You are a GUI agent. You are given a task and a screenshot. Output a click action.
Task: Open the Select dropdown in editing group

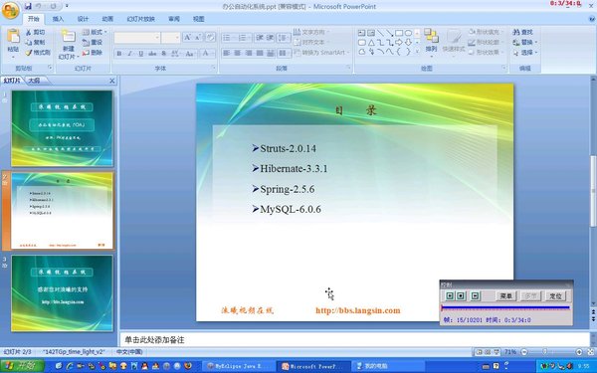pos(525,53)
